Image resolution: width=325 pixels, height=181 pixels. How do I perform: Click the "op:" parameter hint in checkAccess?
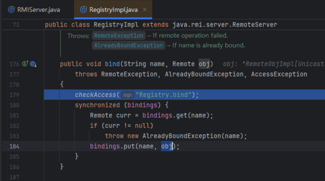click(127, 95)
